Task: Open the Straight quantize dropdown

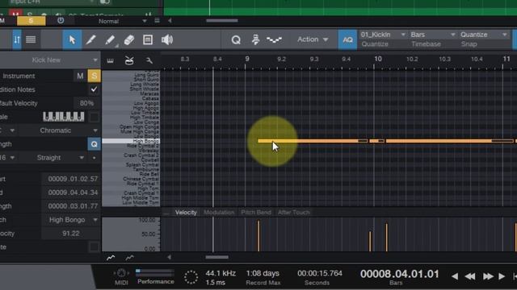Action: [x=81, y=158]
